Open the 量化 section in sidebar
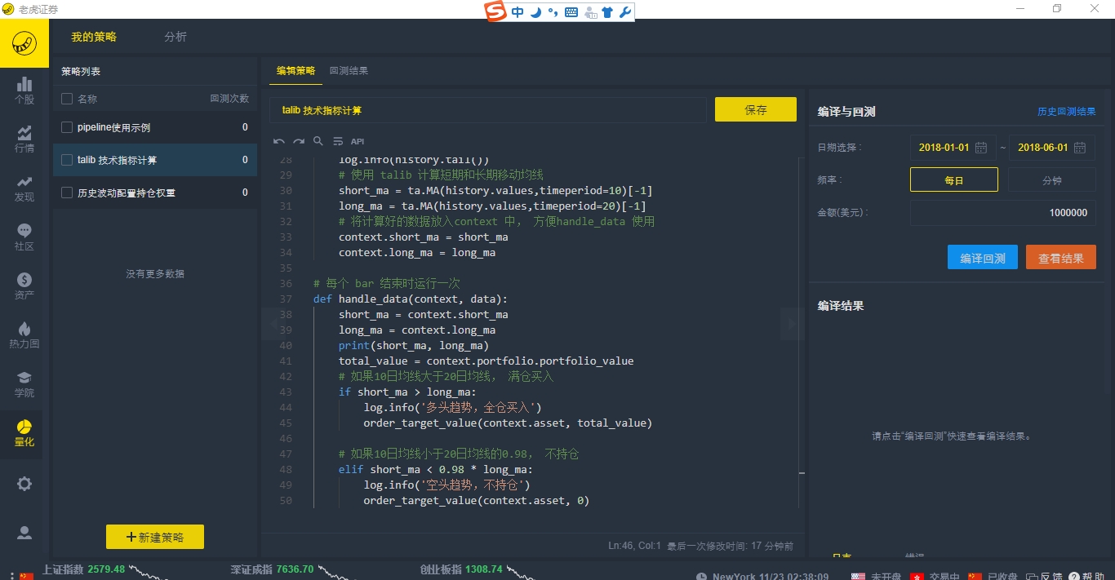 pos(24,433)
